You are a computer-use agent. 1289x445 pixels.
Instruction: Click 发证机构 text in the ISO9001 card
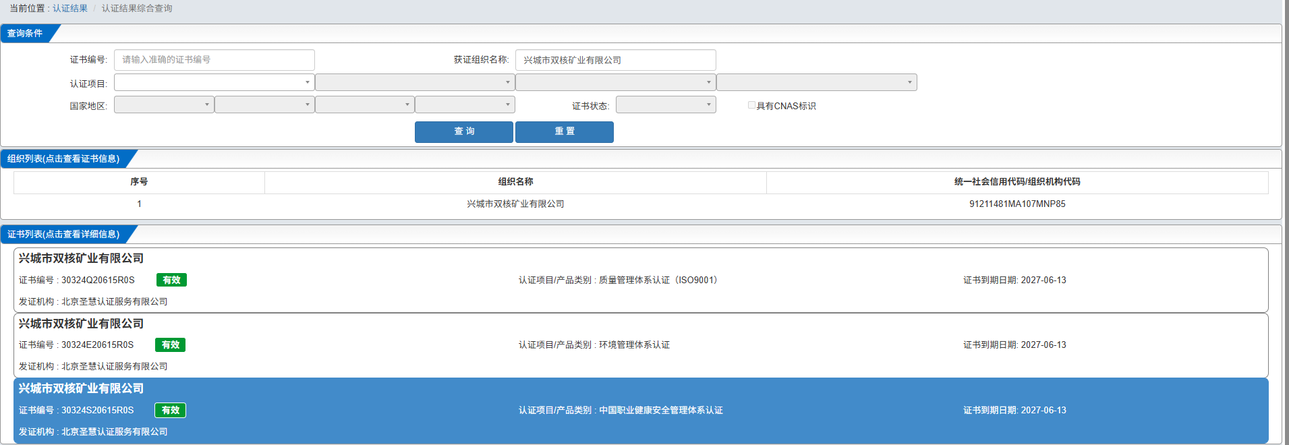[x=93, y=301]
